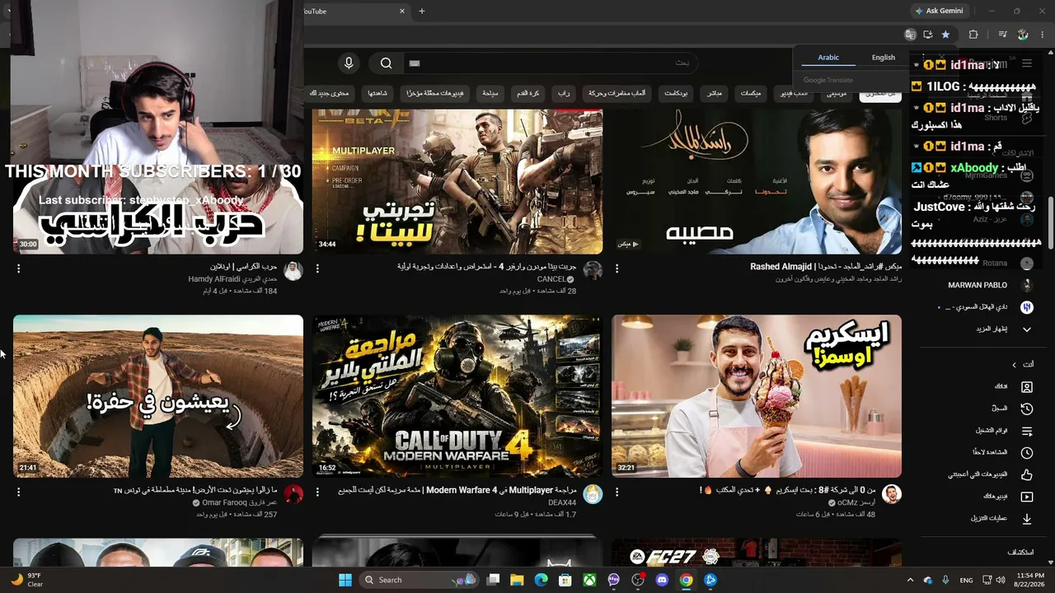
Task: Select the شاهدتها category chip
Action: coord(378,94)
